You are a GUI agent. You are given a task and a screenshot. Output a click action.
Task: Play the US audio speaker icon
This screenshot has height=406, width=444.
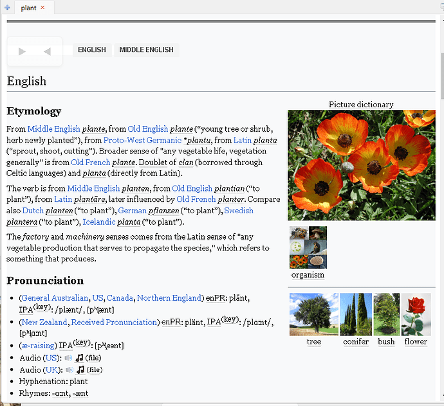click(68, 358)
